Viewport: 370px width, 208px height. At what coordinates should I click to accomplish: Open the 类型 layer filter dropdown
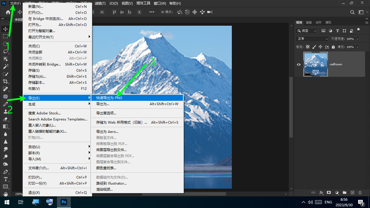tap(306, 31)
